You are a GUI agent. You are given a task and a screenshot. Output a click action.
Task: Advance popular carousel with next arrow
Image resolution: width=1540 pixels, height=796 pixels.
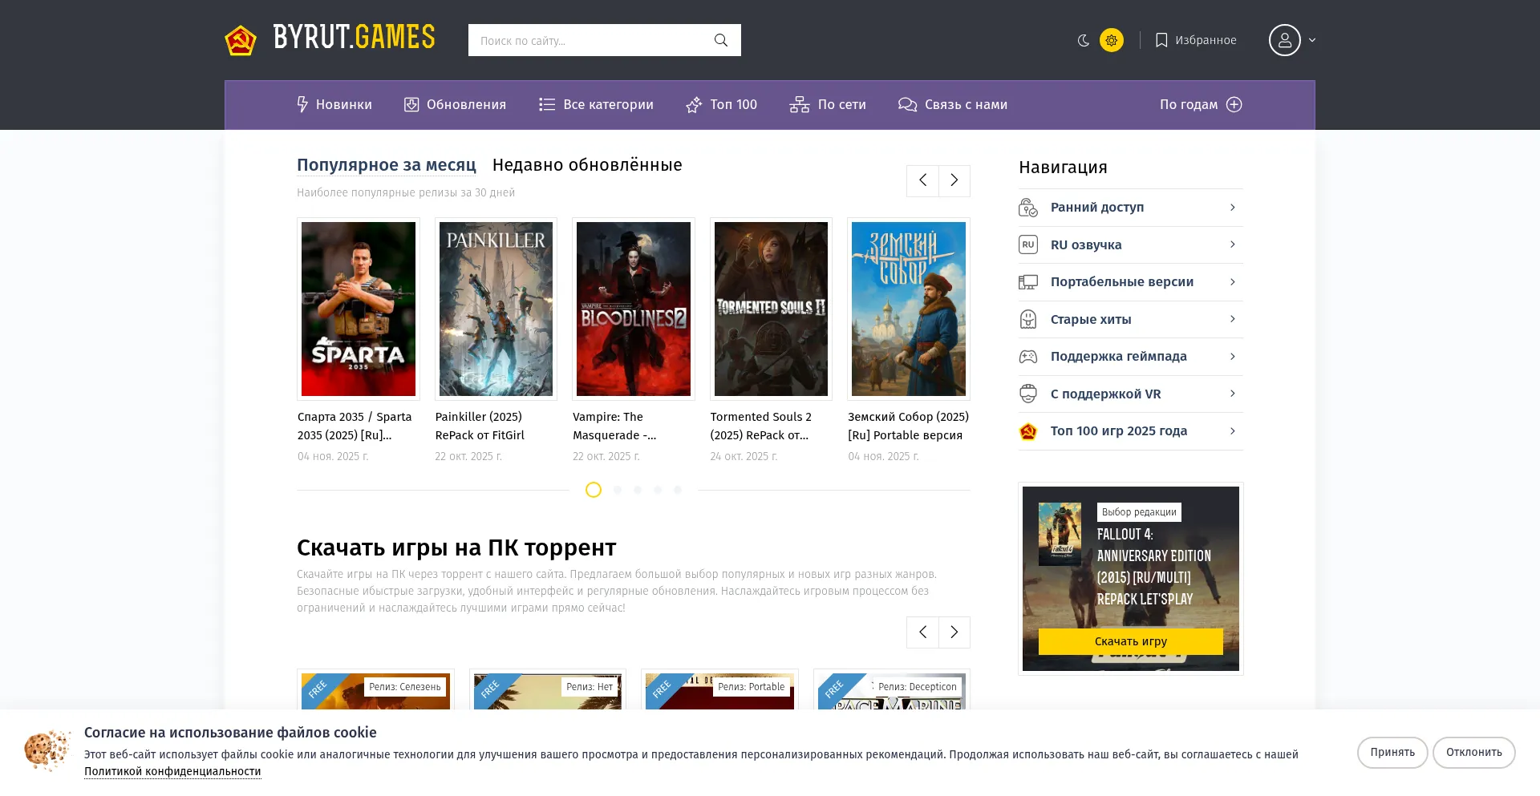pos(954,180)
